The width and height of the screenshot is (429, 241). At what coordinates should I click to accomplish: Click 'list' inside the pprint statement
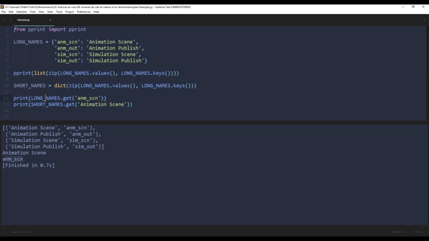[40, 73]
